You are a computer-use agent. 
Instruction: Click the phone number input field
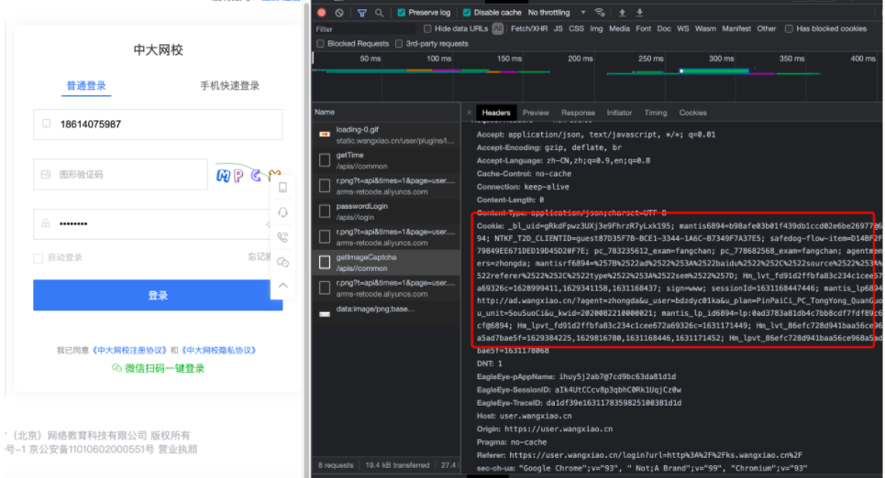click(158, 124)
